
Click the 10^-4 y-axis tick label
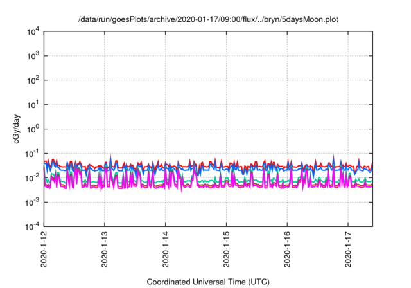(x=32, y=226)
